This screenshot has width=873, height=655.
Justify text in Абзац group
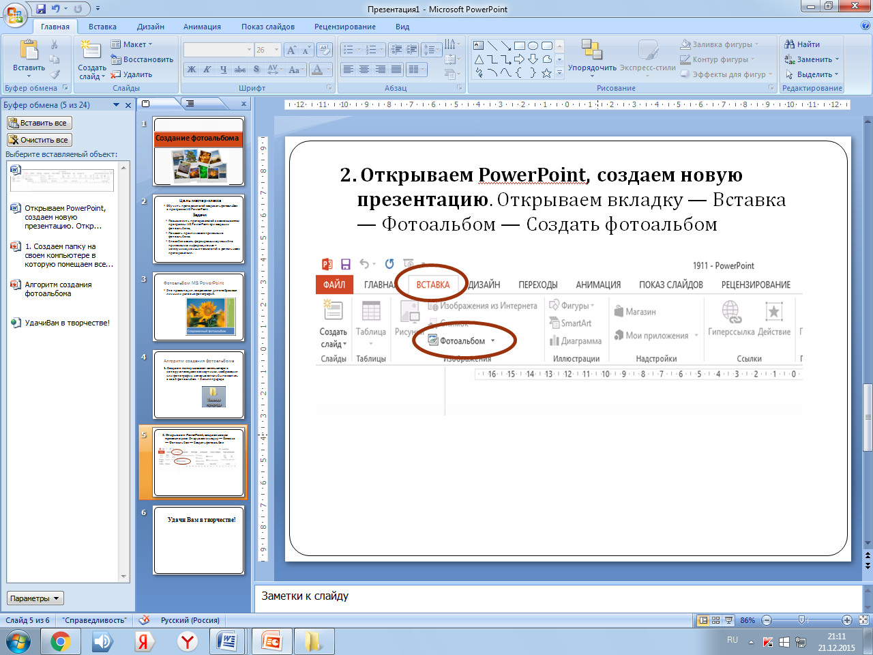pyautogui.click(x=396, y=69)
